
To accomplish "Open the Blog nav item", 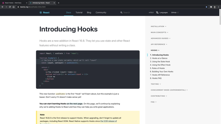I will coord(89,12).
